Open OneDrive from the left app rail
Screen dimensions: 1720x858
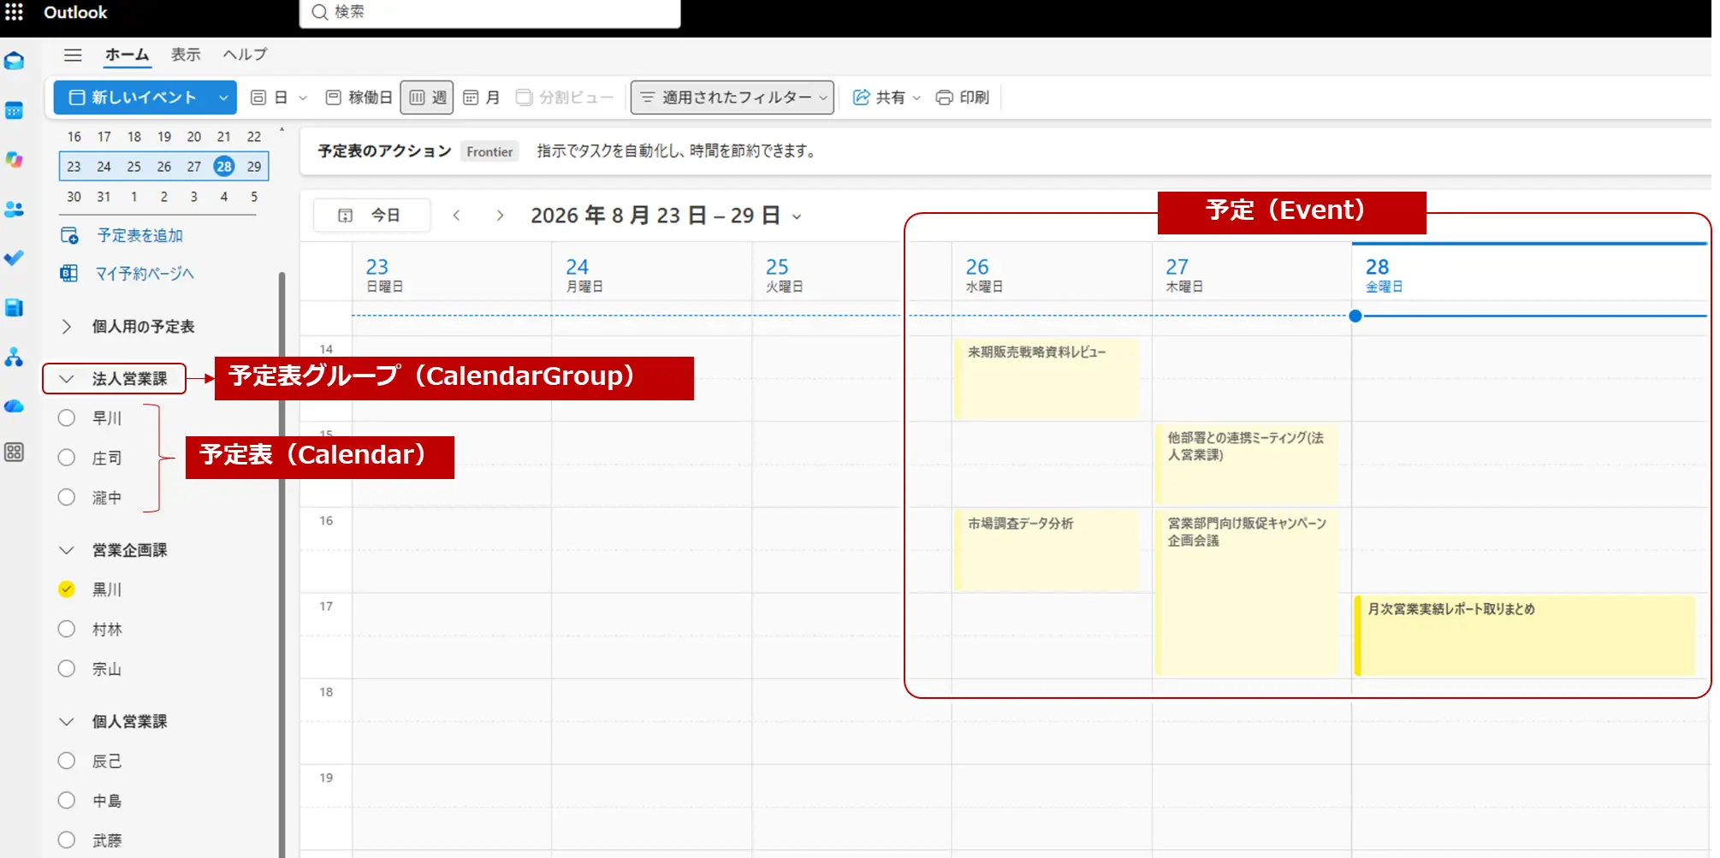pos(15,405)
